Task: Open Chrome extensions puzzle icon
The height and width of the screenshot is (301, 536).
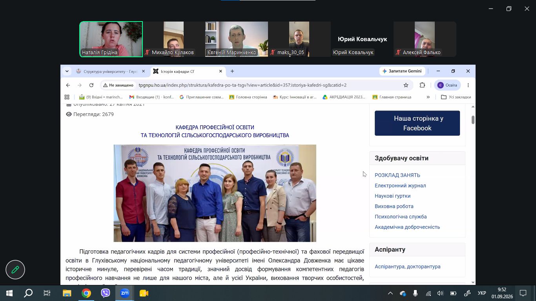Action: (x=422, y=85)
